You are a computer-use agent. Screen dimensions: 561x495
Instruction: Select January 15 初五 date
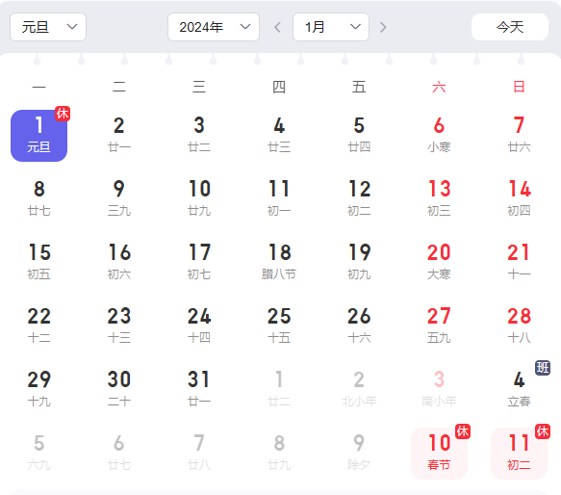[39, 263]
